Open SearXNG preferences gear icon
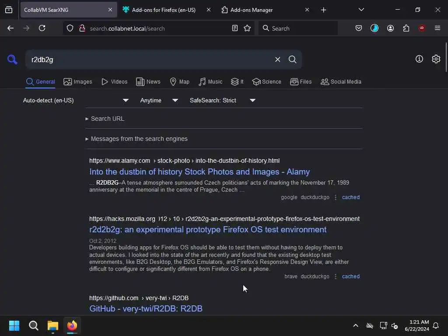The height and width of the screenshot is (336, 448). [436, 59]
